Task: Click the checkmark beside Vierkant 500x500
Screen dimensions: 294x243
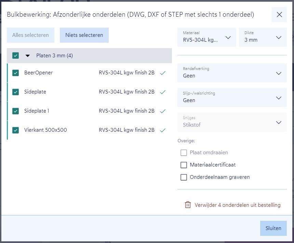Action: tap(163, 130)
